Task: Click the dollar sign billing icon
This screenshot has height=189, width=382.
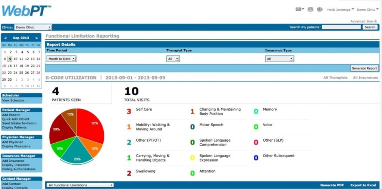Action: click(320, 9)
